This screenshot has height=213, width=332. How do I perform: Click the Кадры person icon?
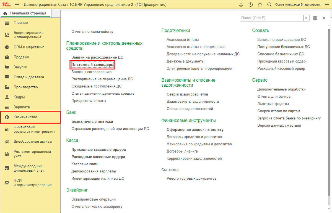click(7, 97)
